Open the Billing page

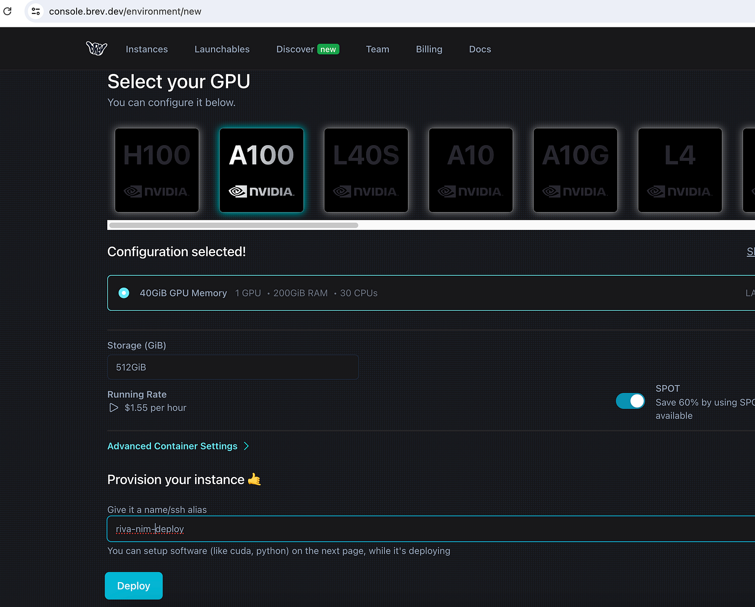click(429, 49)
